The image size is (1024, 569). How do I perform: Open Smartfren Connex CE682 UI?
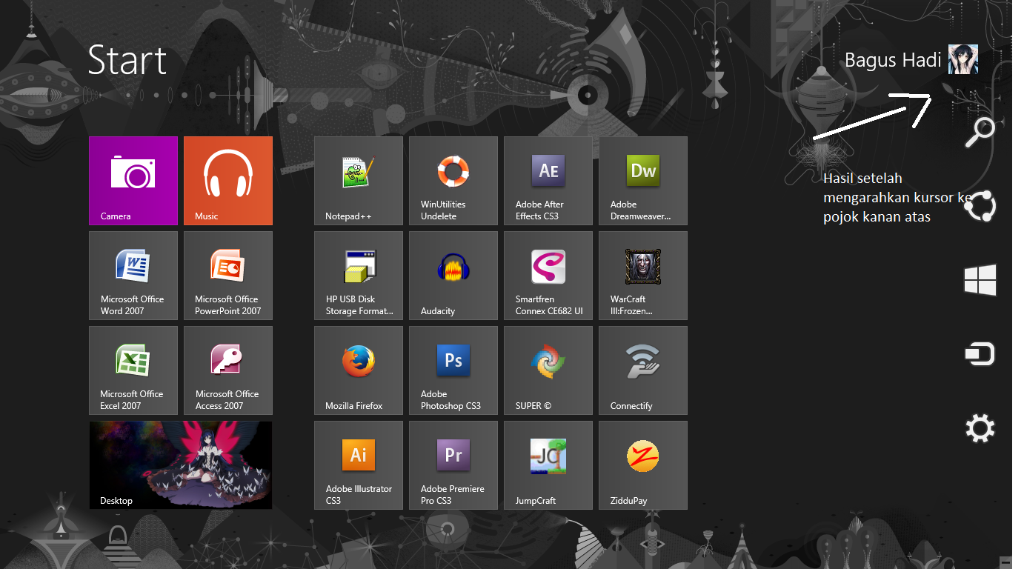click(548, 276)
